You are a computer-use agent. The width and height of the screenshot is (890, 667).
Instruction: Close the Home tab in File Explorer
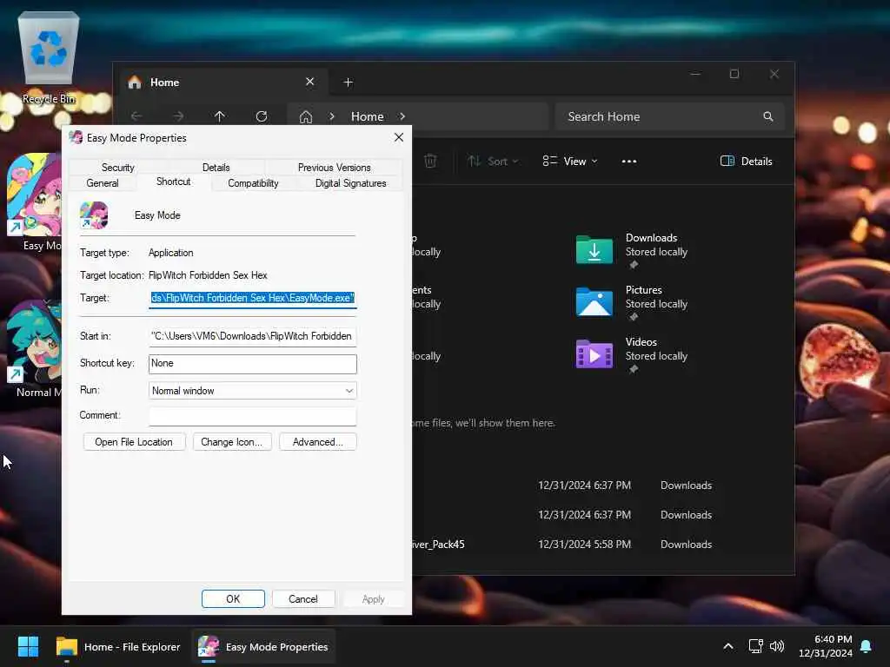(x=310, y=82)
